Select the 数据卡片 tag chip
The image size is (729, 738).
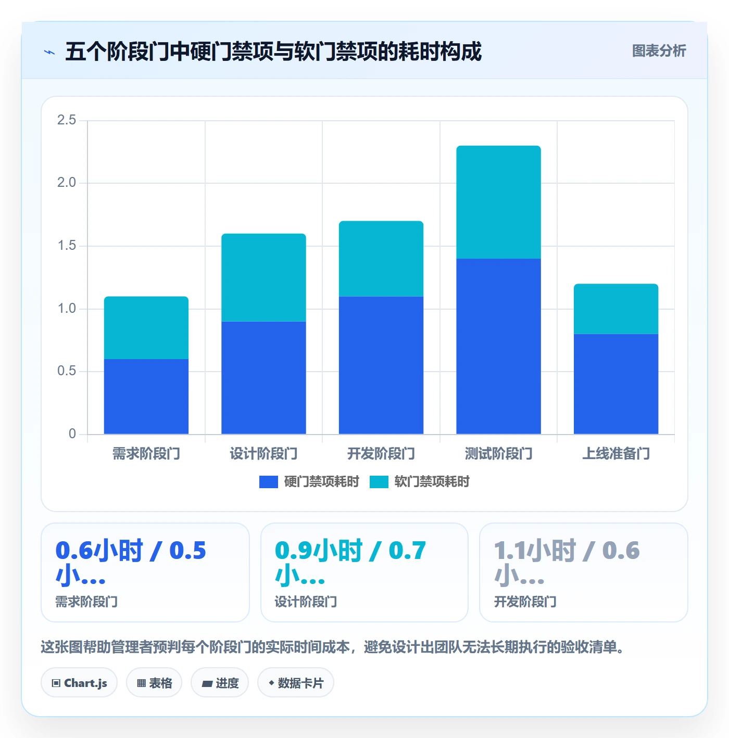point(296,683)
